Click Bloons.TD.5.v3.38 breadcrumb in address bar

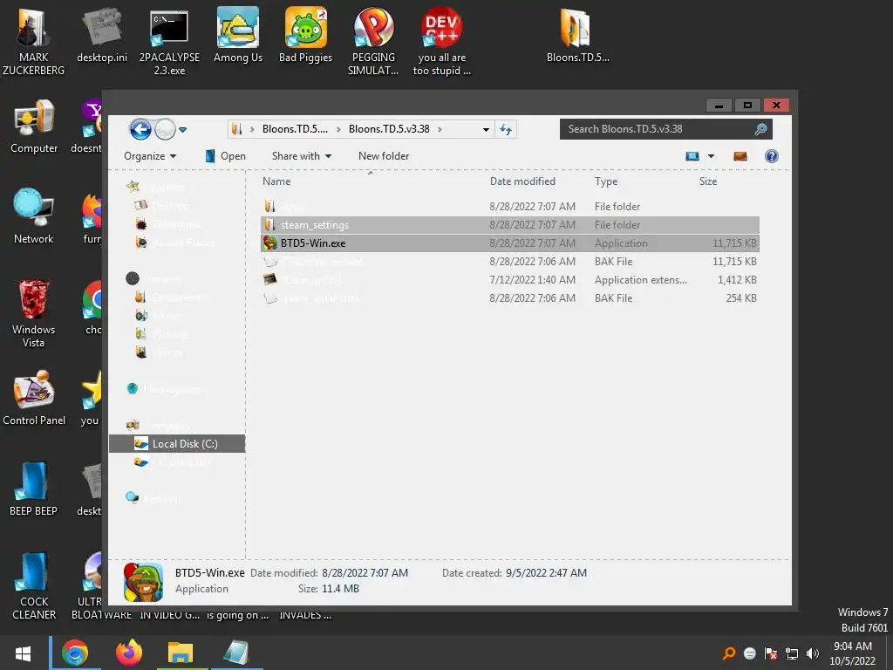pyautogui.click(x=389, y=129)
